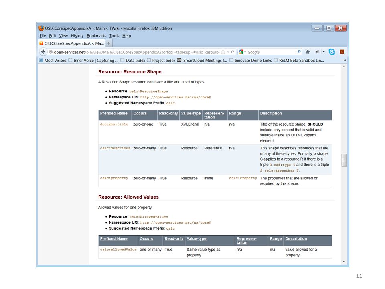385x289 pixels.
Task: Click the oslc:AllowedValues resource name
Action: click(x=148, y=217)
